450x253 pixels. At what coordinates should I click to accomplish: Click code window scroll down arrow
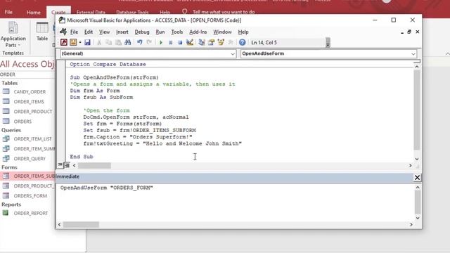417,159
